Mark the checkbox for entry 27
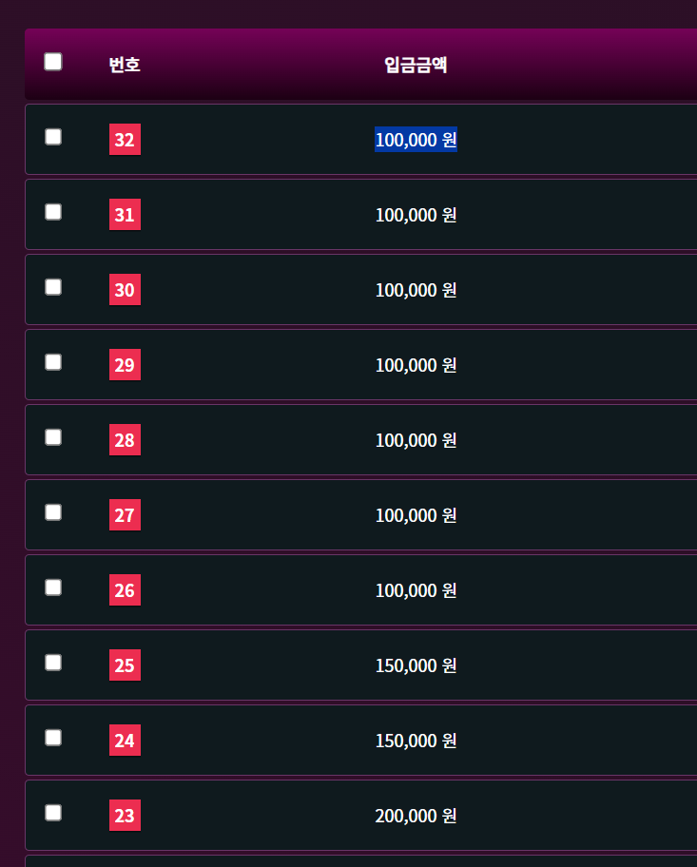This screenshot has height=867, width=697. pos(53,512)
